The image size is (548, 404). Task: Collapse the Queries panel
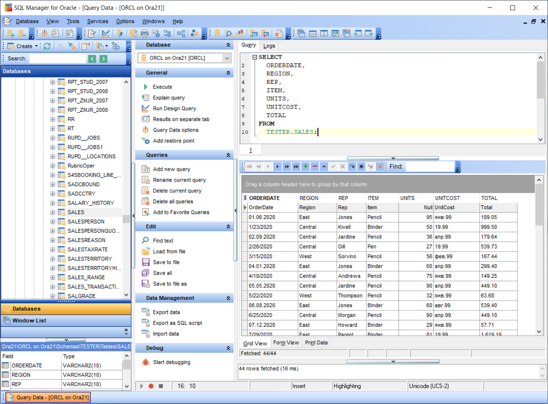(228, 155)
